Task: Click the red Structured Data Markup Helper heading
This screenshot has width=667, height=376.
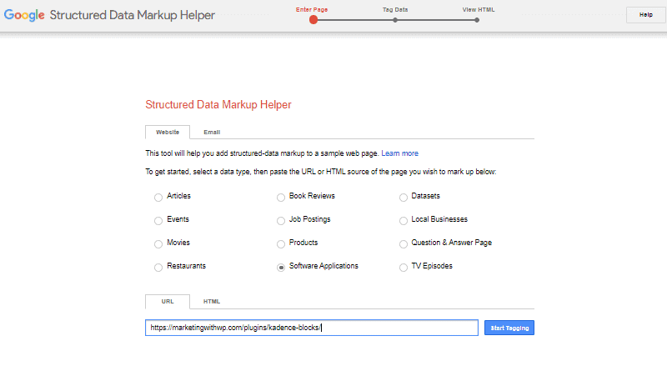Action: pos(218,105)
